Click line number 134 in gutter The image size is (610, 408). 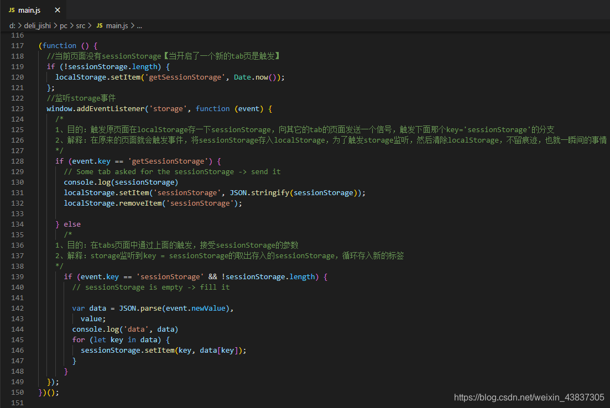point(18,224)
